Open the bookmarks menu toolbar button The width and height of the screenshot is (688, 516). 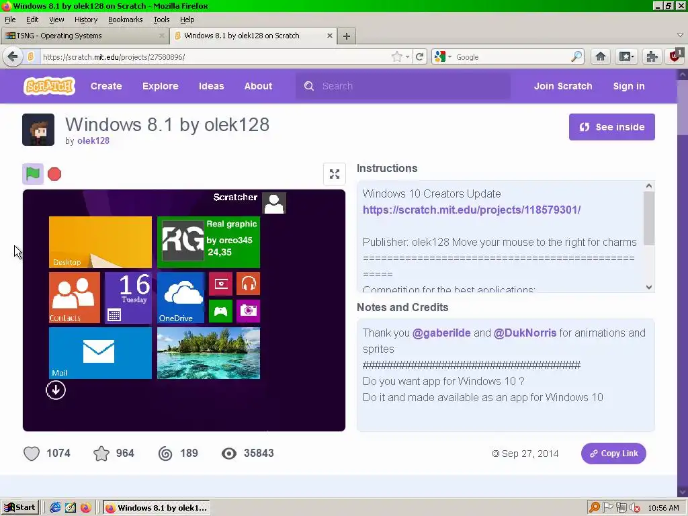(626, 56)
